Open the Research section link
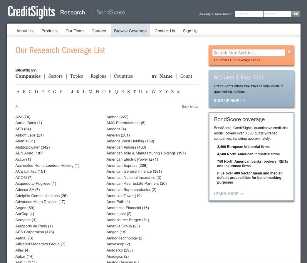307x263 pixels. click(x=73, y=12)
